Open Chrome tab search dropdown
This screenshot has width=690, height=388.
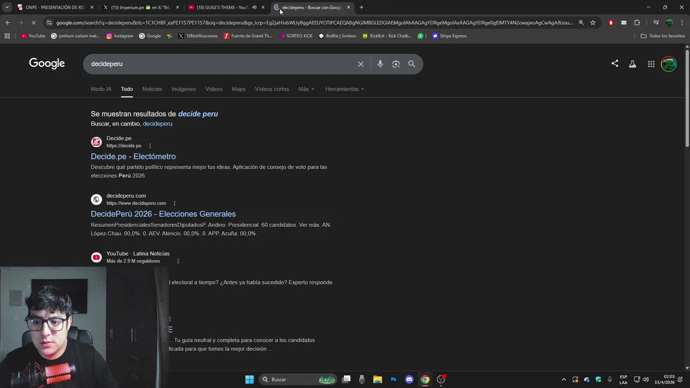[x=7, y=8]
